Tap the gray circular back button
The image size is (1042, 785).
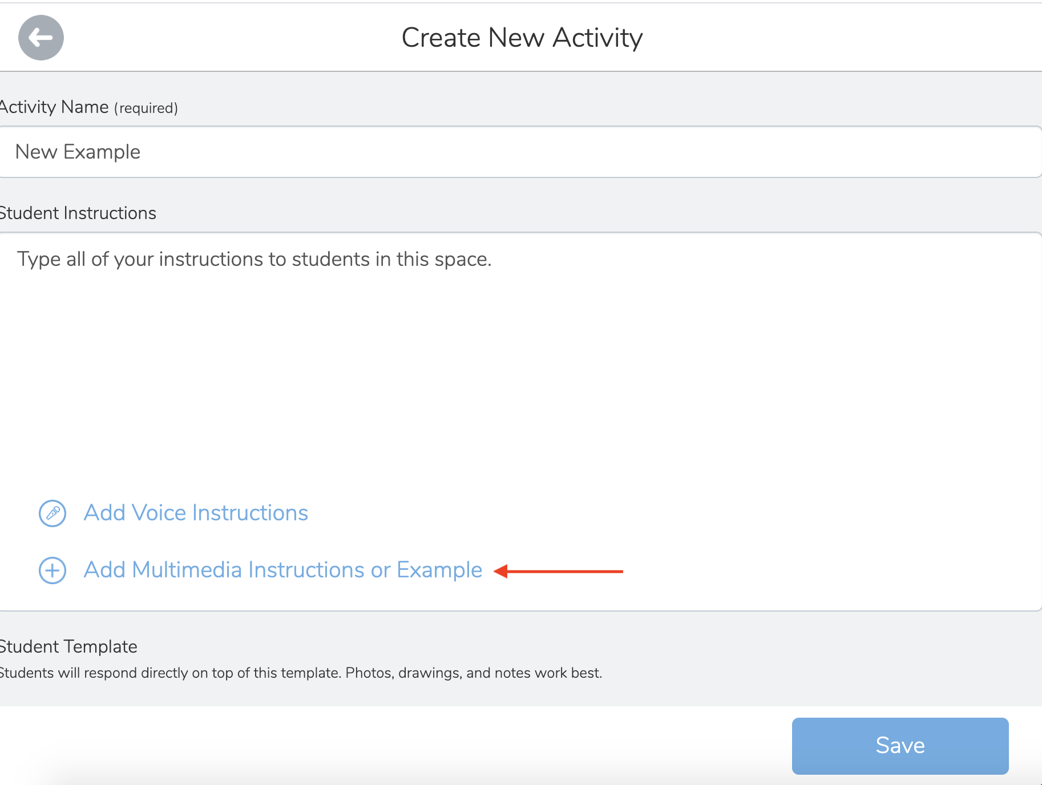click(41, 37)
